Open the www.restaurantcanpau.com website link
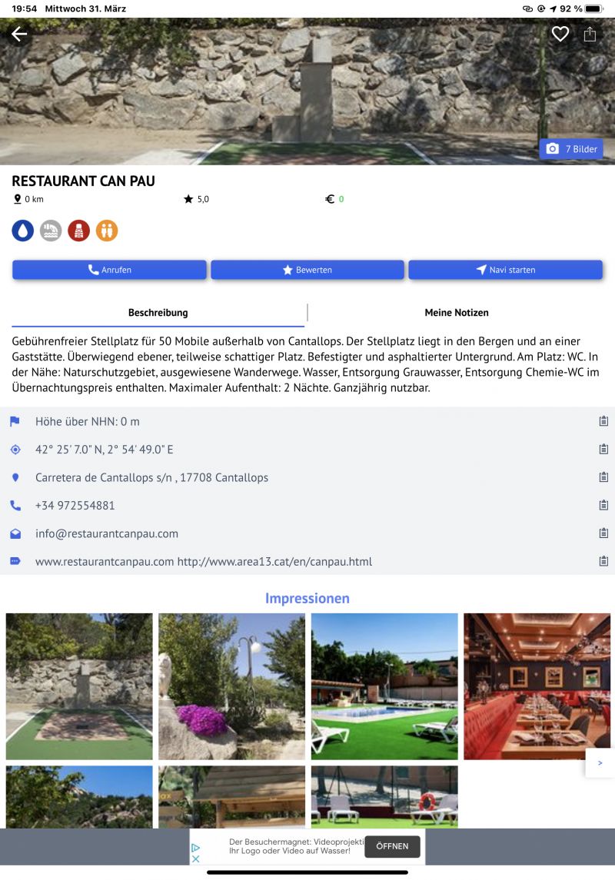615x880 pixels. [105, 562]
